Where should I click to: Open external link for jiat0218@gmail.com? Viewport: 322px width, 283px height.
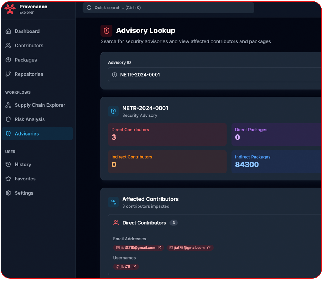coord(160,248)
